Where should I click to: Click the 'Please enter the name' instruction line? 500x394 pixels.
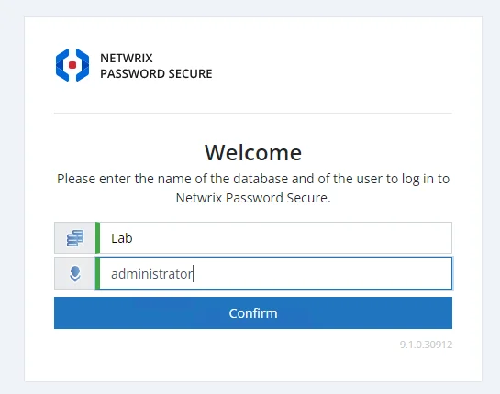(253, 179)
